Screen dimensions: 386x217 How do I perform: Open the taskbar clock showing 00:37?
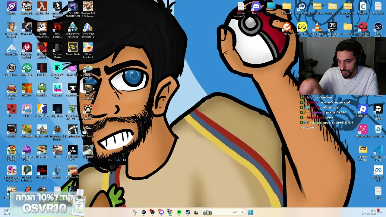pos(7,212)
